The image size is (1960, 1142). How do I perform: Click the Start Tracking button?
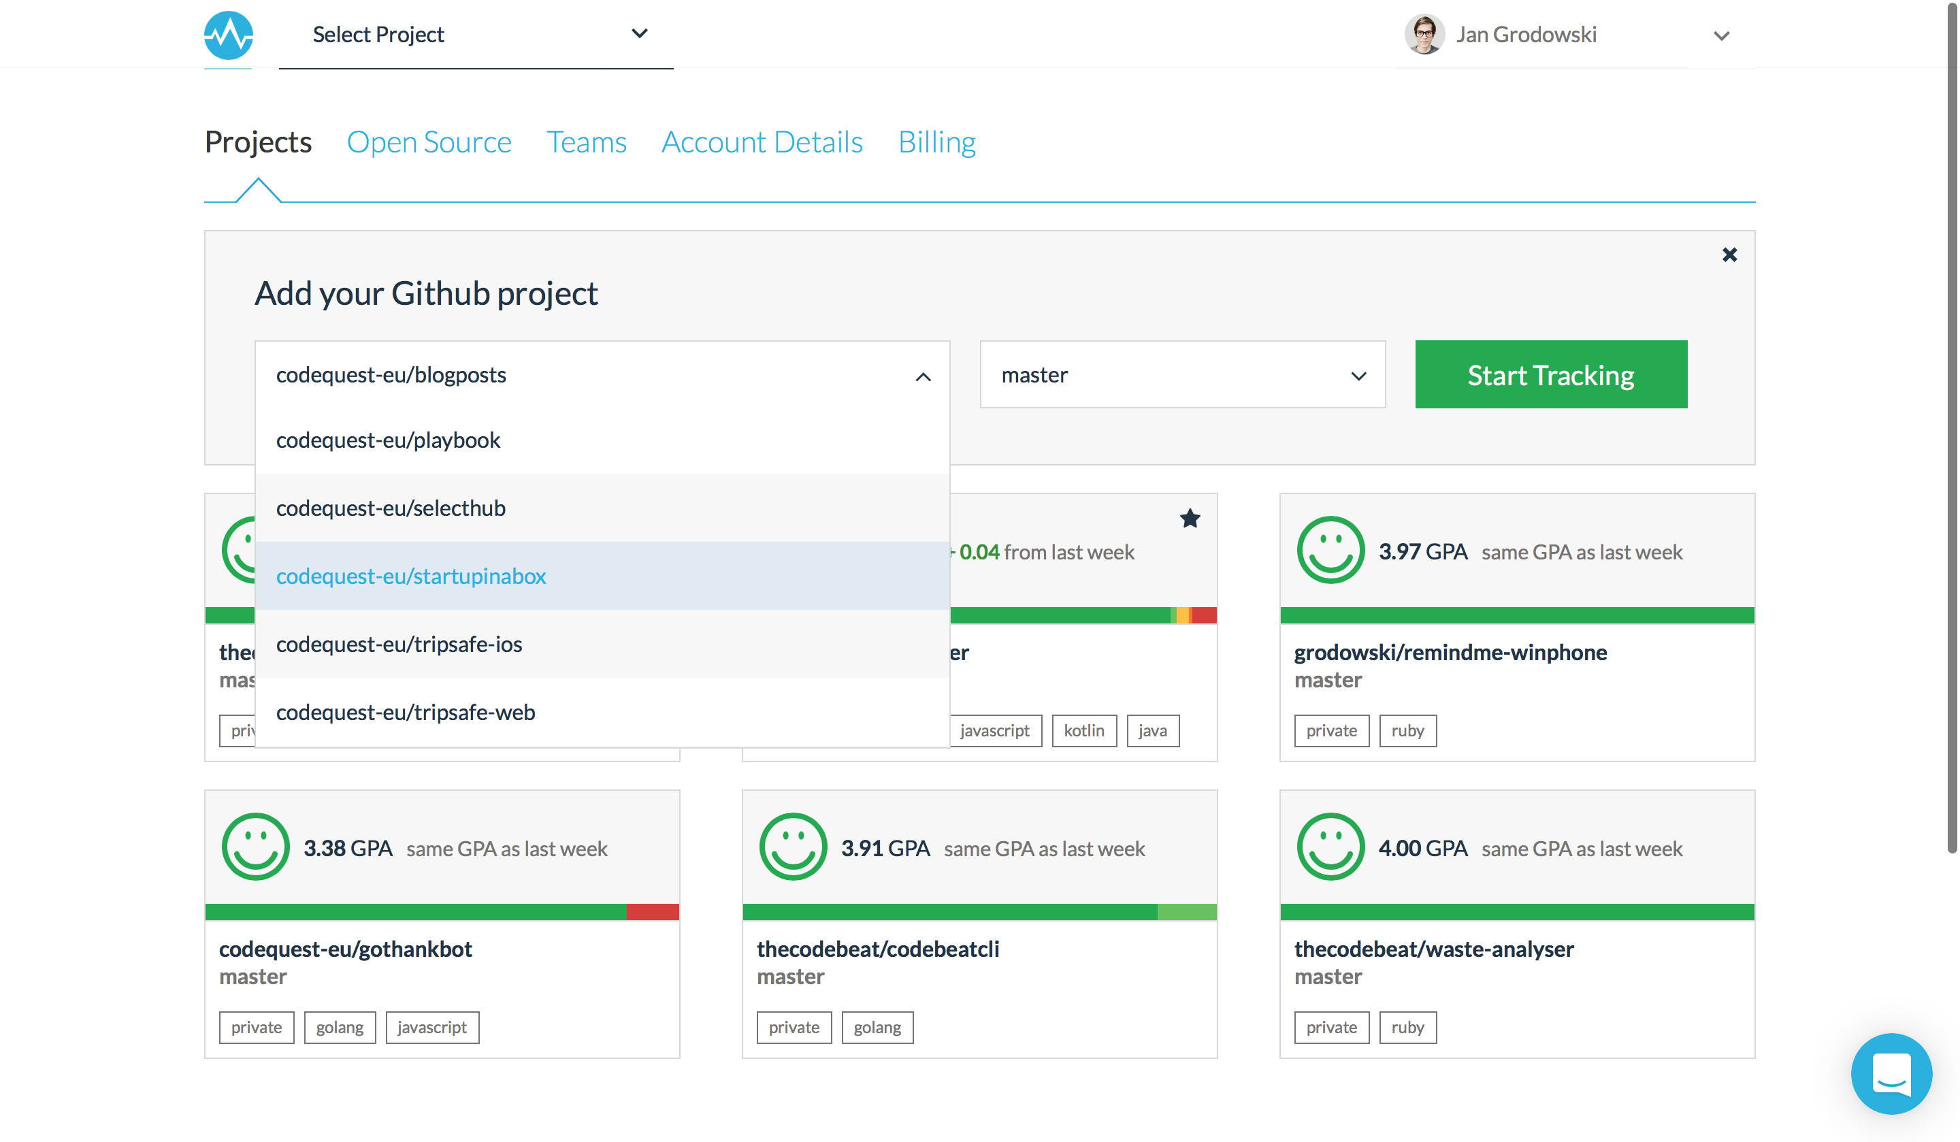point(1551,374)
